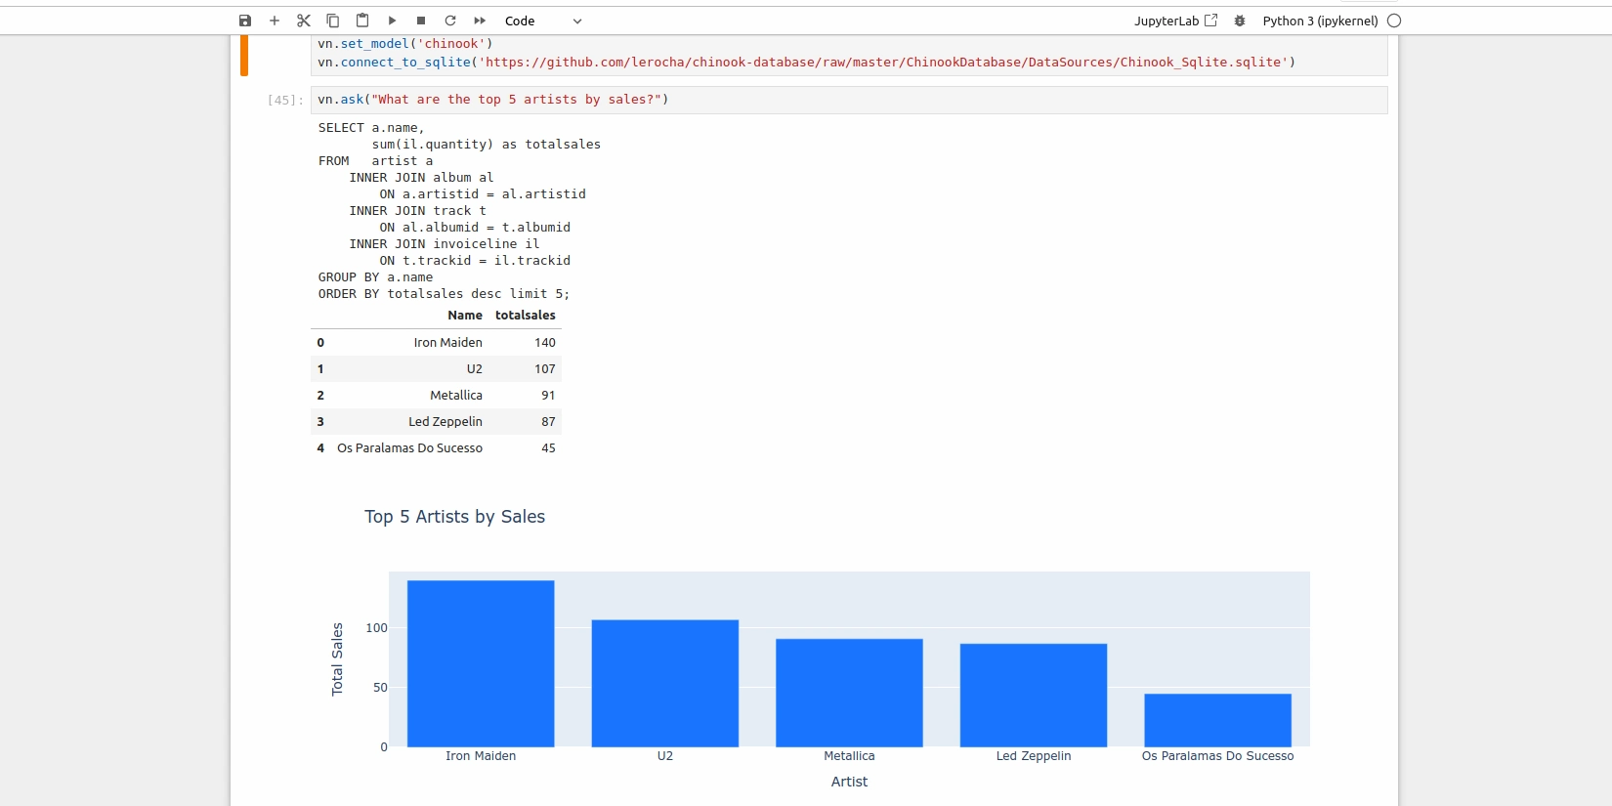
Task: Copy the selected cell
Action: 333,21
